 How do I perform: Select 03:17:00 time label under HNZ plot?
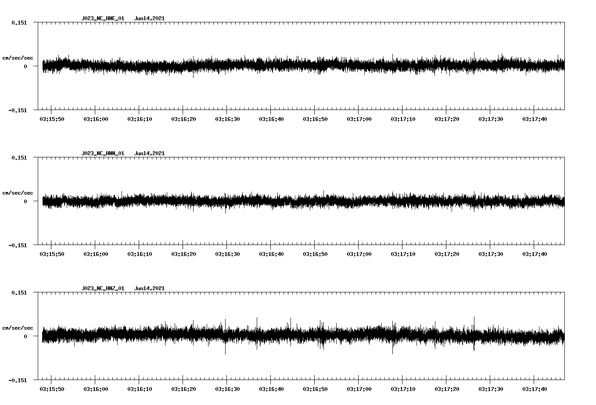pyautogui.click(x=359, y=389)
